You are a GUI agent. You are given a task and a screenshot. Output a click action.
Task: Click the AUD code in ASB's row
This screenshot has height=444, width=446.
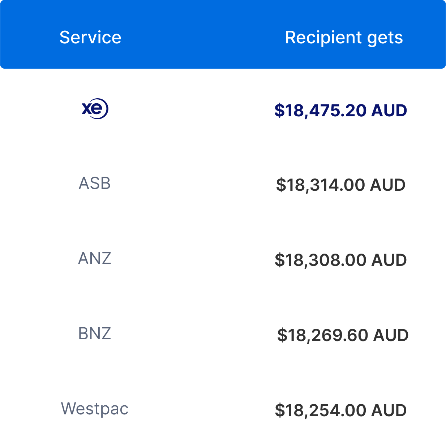tap(388, 185)
